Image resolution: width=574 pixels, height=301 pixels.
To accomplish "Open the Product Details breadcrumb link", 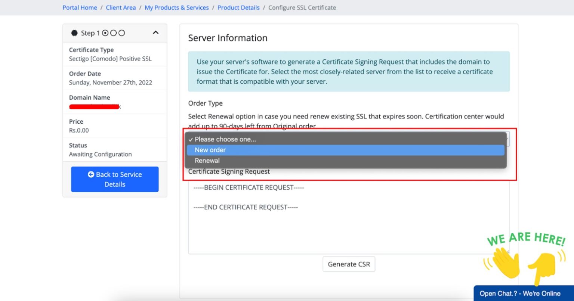I will [x=238, y=7].
